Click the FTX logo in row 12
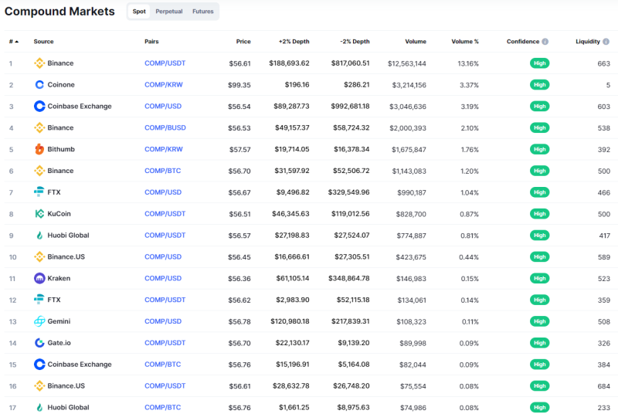 (39, 300)
